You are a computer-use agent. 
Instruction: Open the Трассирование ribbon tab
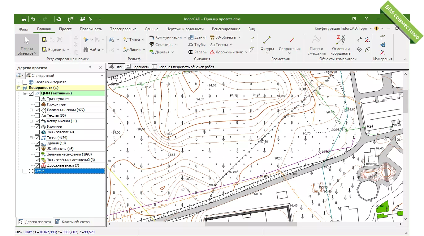(x=123, y=29)
